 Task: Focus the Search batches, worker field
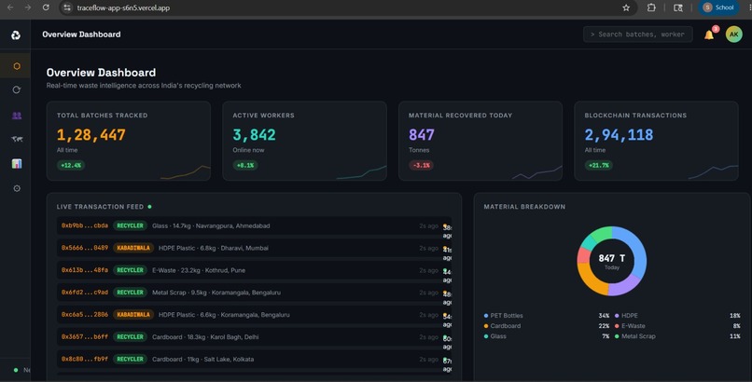(638, 34)
